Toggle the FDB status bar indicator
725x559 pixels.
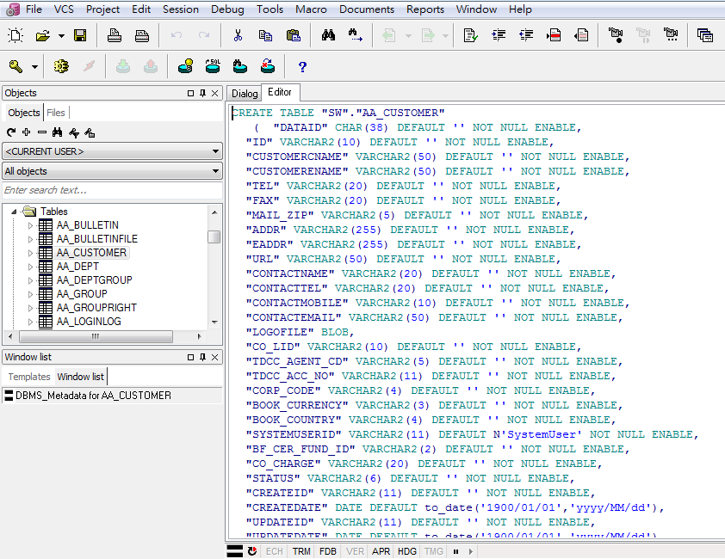click(x=328, y=551)
